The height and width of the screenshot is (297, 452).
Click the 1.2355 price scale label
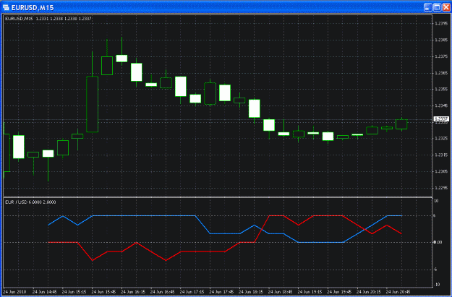(441, 90)
